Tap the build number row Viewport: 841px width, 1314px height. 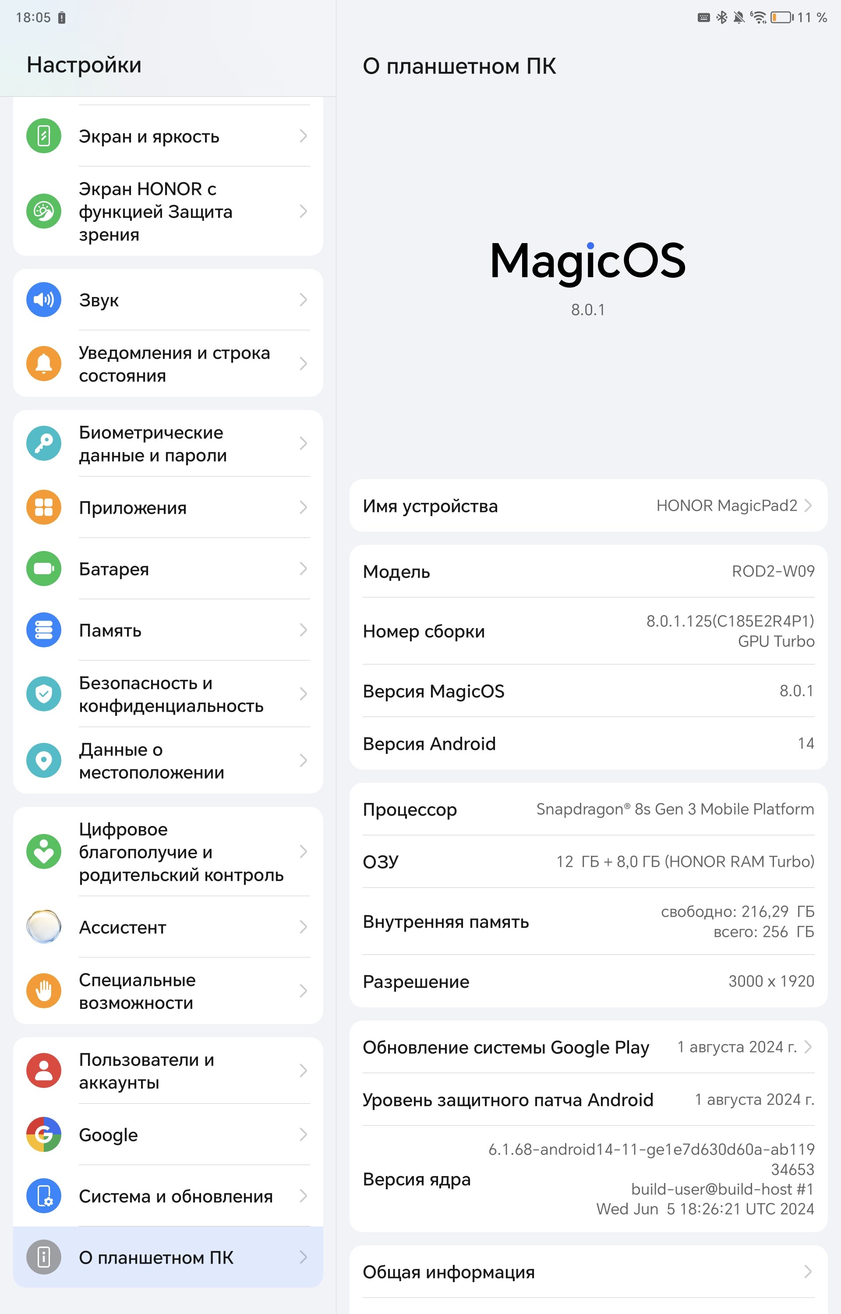point(589,631)
